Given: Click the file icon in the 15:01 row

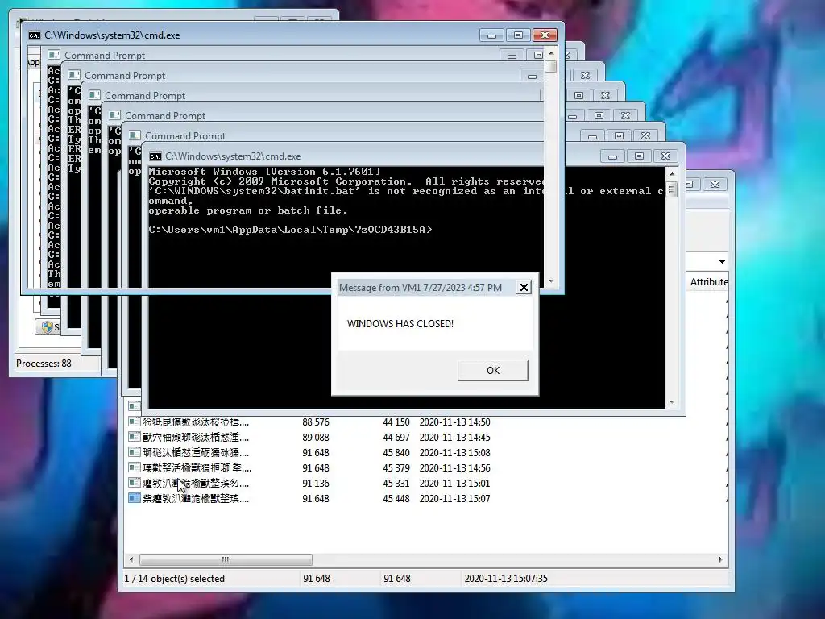Looking at the screenshot, I should (135, 483).
